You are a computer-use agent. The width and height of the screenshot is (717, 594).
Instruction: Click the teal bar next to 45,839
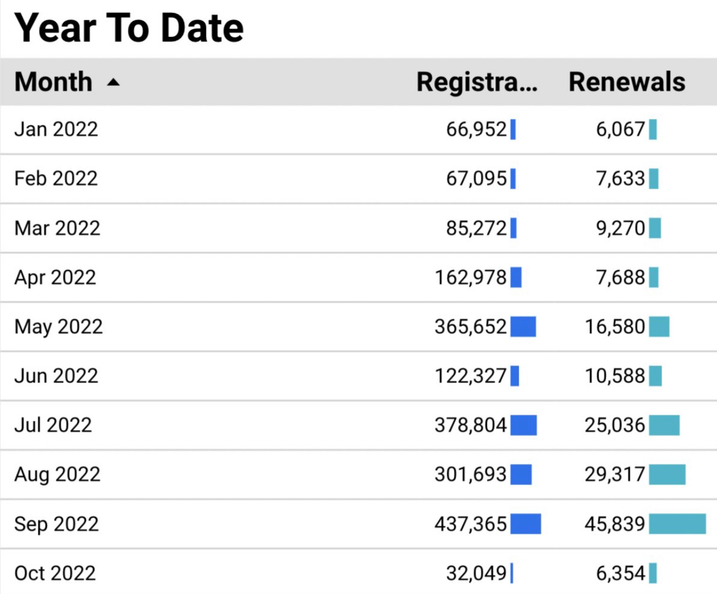coord(677,524)
